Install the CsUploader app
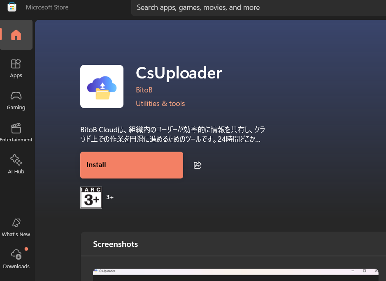The image size is (386, 281). 131,165
